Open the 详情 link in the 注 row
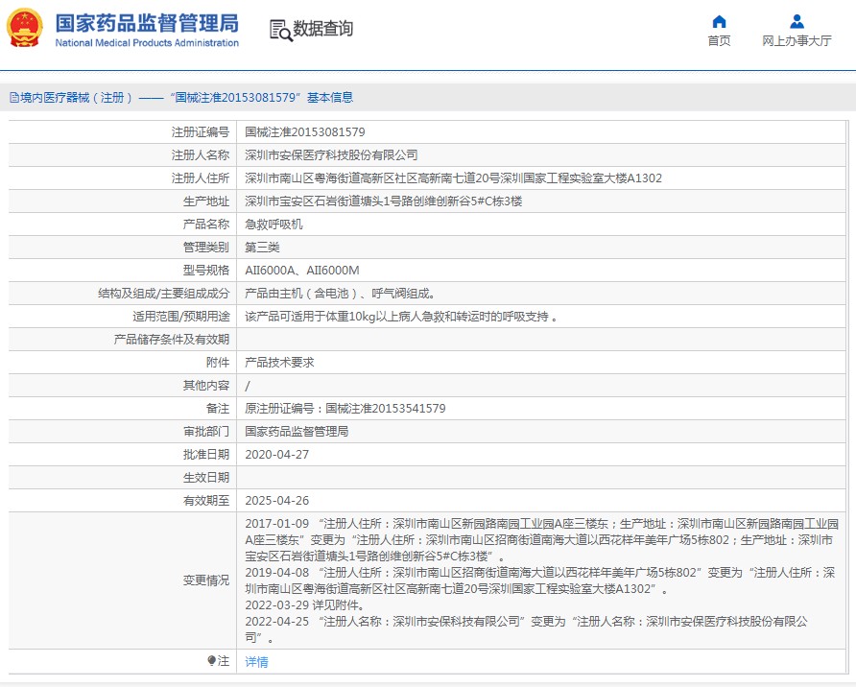Image resolution: width=856 pixels, height=687 pixels. pyautogui.click(x=256, y=662)
